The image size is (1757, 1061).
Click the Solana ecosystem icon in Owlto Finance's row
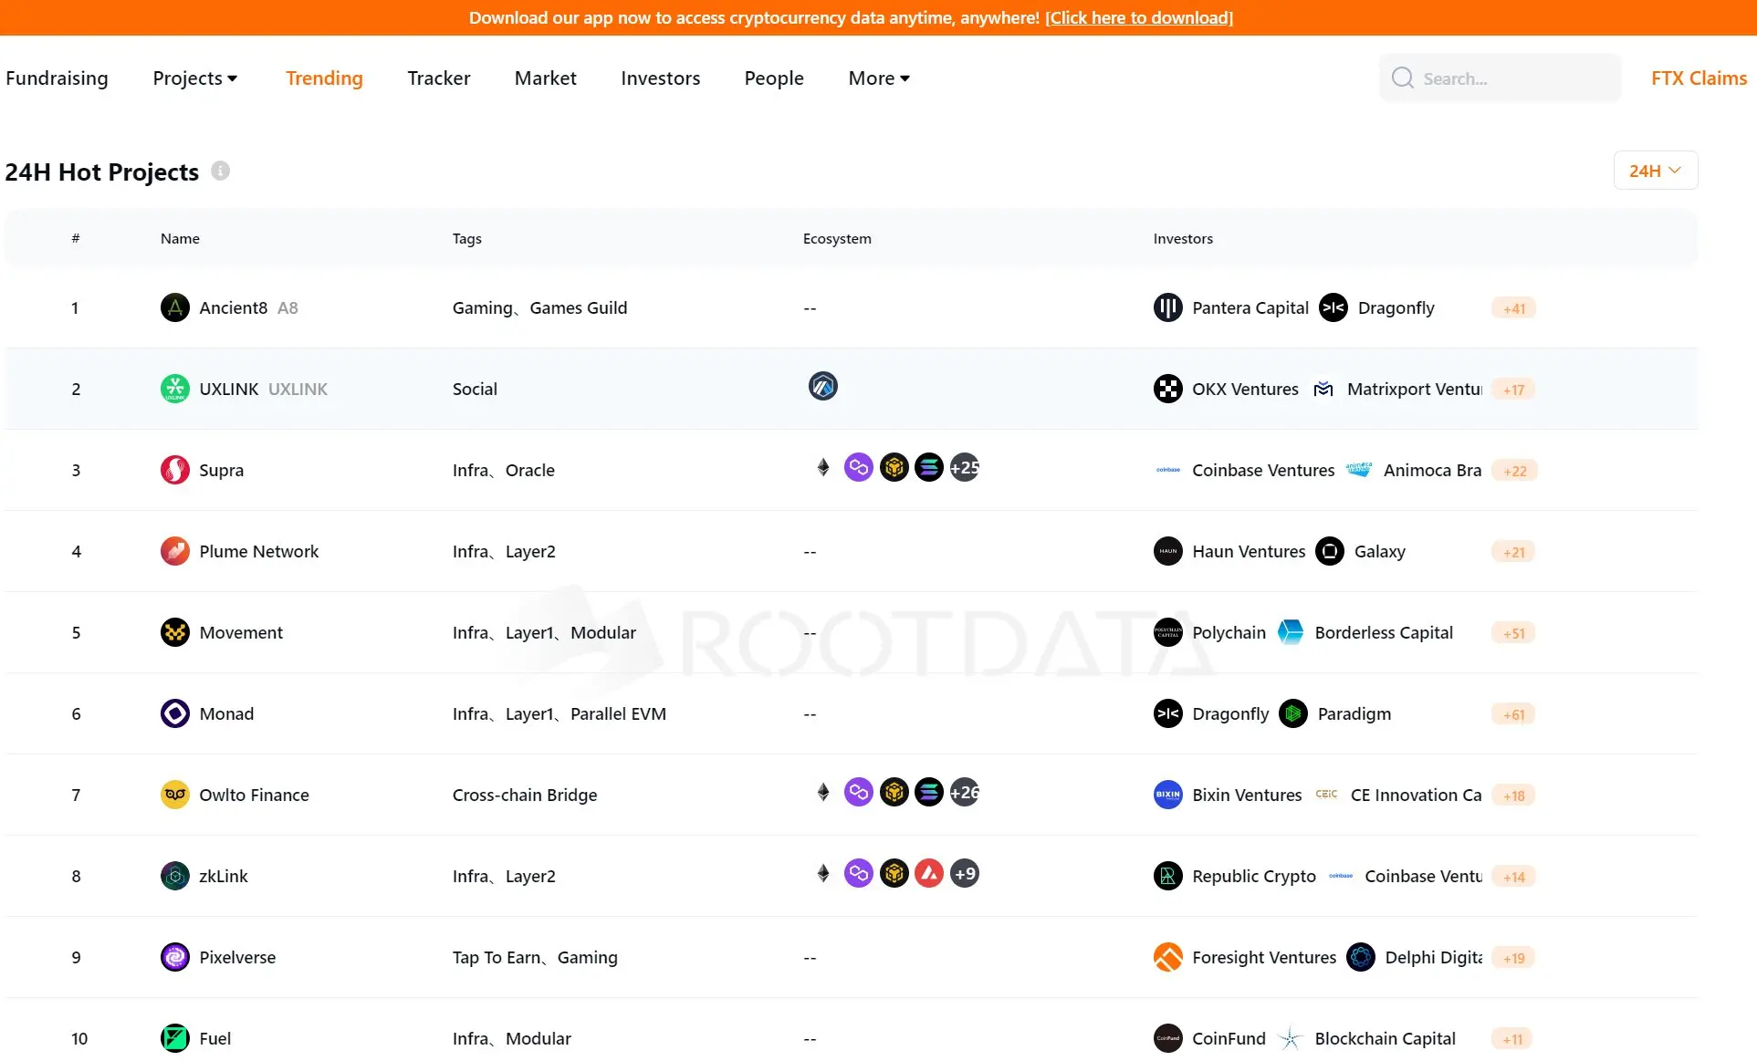(929, 792)
